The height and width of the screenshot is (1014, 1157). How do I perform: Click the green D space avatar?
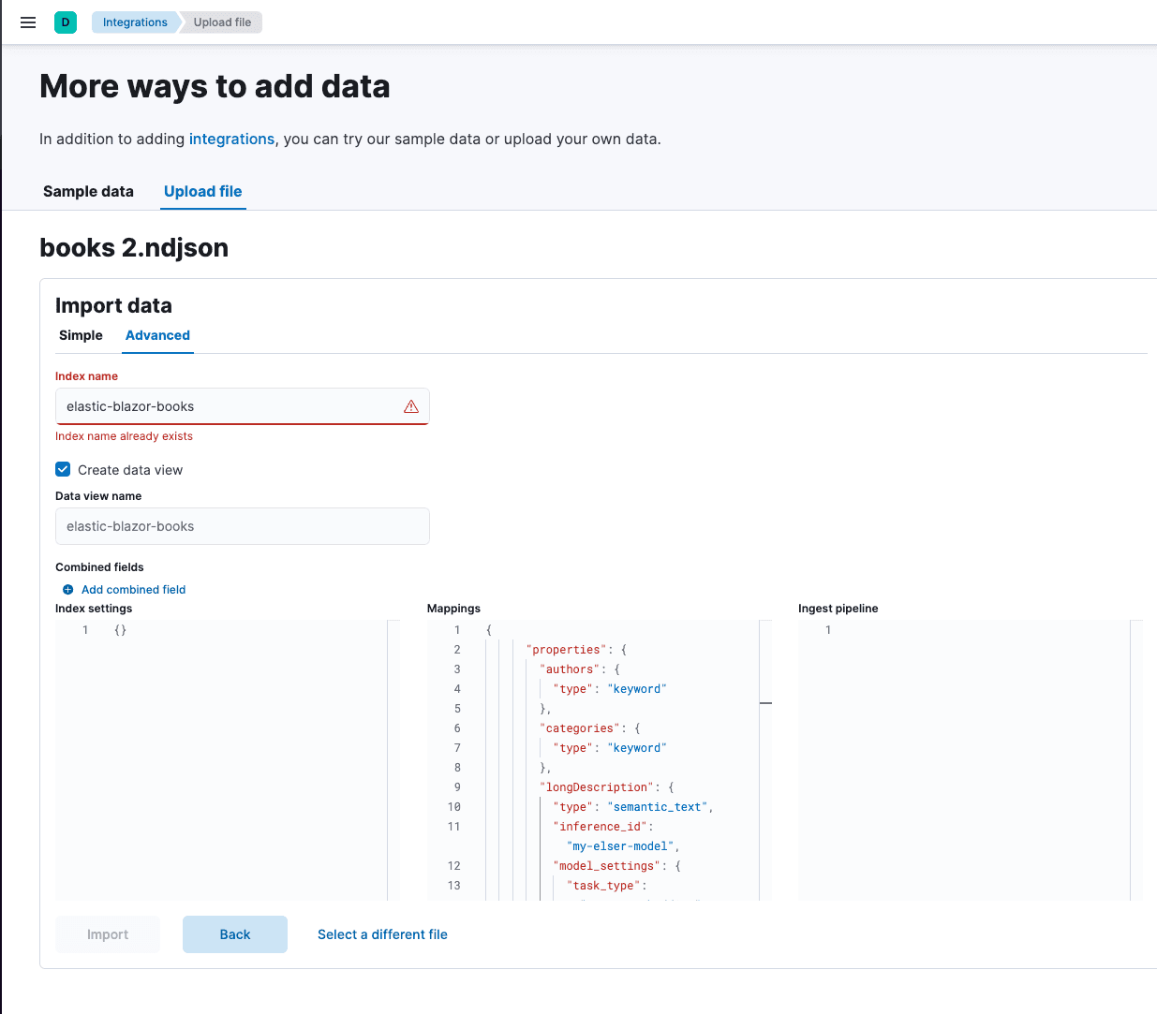click(x=65, y=21)
